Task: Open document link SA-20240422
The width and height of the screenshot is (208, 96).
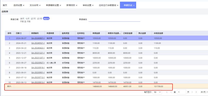Action: click(x=38, y=48)
